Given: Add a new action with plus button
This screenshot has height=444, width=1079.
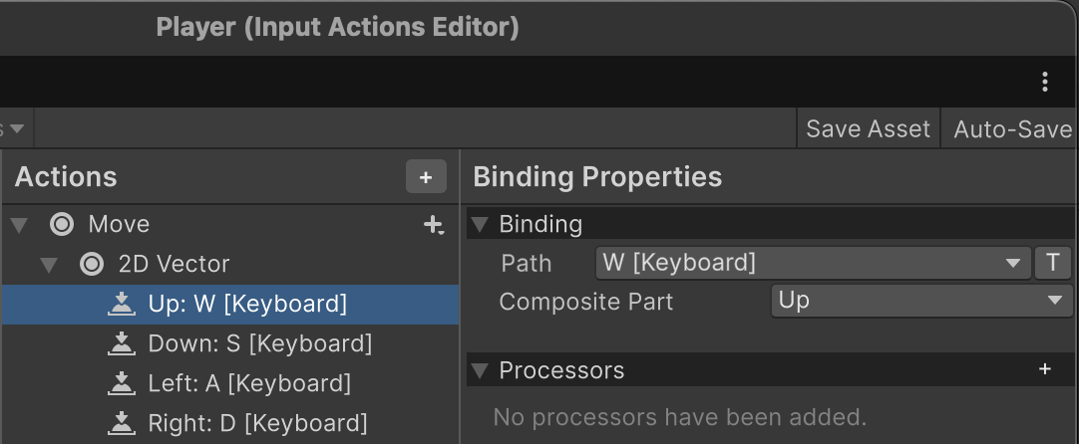Looking at the screenshot, I should pos(426,177).
